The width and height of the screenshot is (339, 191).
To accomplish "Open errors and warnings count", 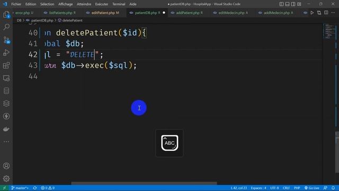I will coord(48,188).
